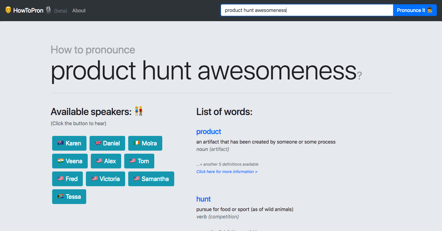The width and height of the screenshot is (442, 231).
Task: Click the South African flag on Tessa
Action: pyautogui.click(x=60, y=196)
